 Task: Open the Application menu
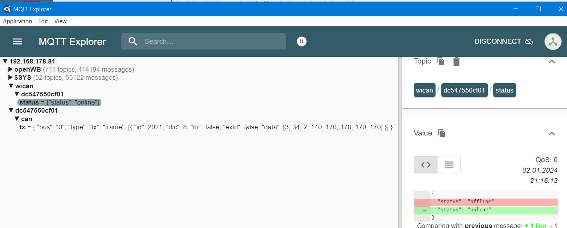click(x=17, y=21)
